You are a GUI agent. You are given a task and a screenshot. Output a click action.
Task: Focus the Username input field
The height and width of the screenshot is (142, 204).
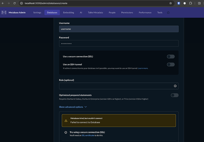(x=119, y=29)
